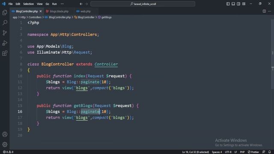
Task: Change encoding via UTF-8
Action: coord(228,152)
